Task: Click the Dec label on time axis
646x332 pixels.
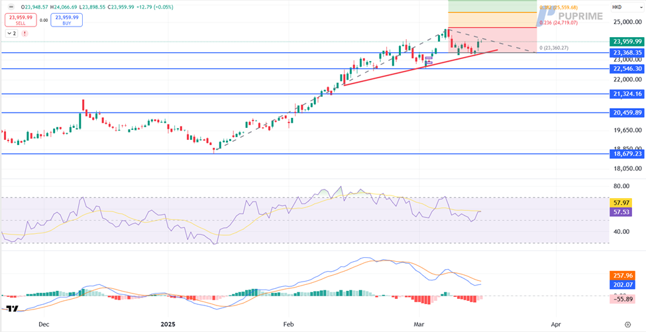Action: pyautogui.click(x=44, y=324)
